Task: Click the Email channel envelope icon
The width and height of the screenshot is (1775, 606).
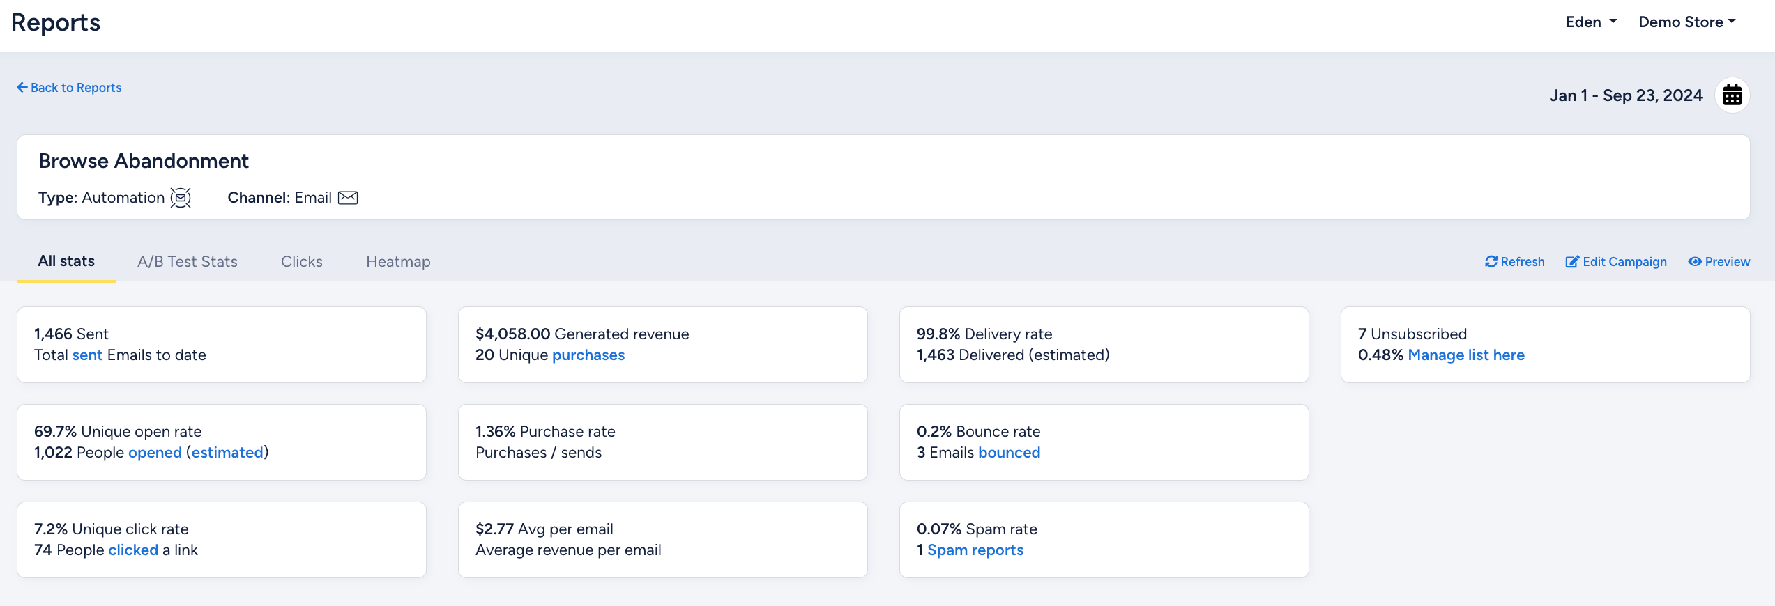Action: coord(348,198)
